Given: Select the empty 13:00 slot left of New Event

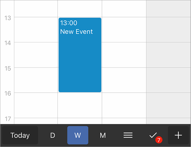Looking at the screenshot, I should 36,29.
